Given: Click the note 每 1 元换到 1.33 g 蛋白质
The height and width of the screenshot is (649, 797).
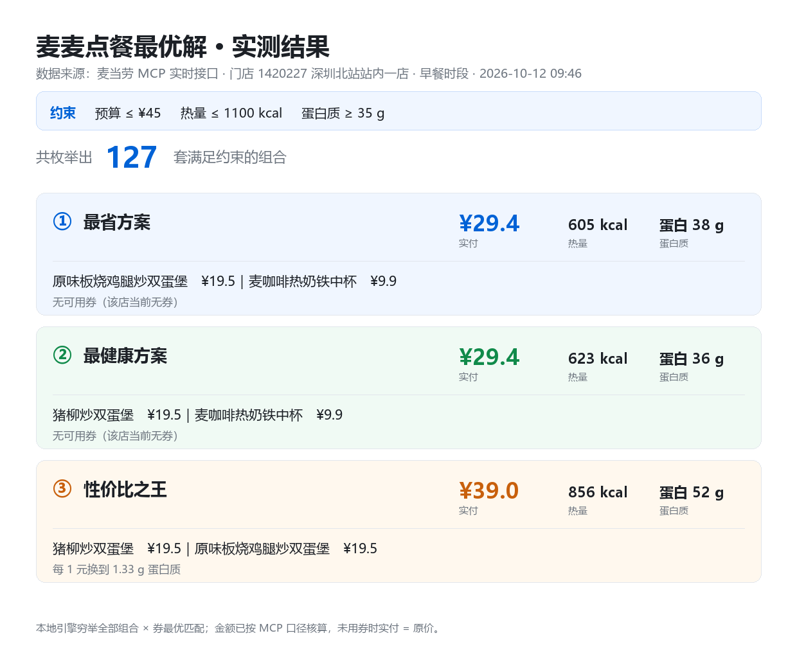Looking at the screenshot, I should [116, 569].
